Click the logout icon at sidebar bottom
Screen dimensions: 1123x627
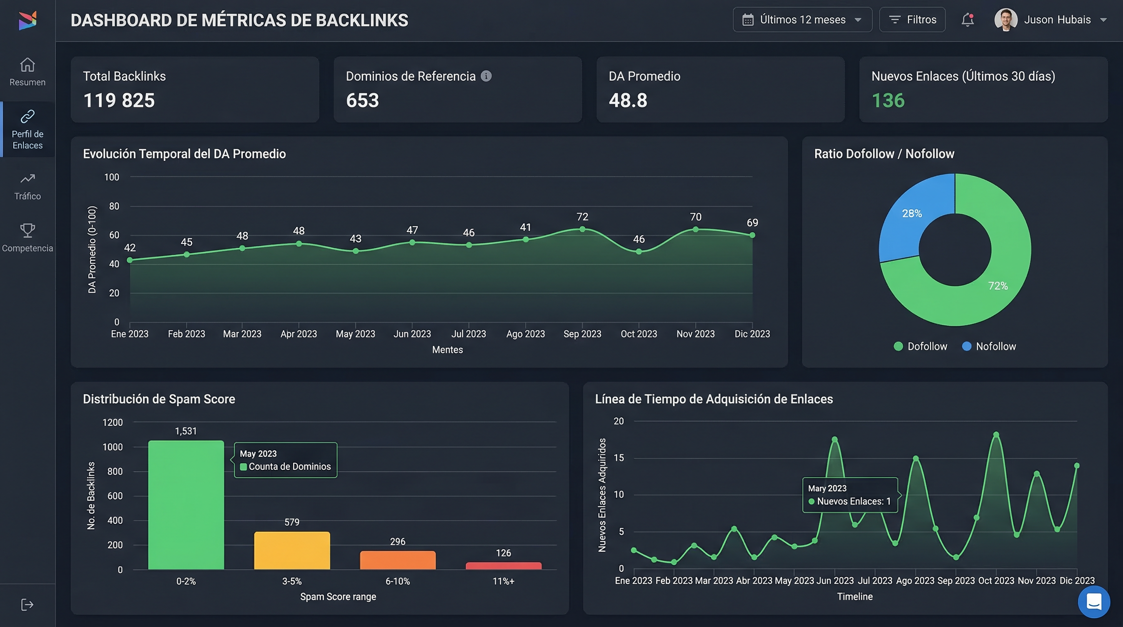27,604
